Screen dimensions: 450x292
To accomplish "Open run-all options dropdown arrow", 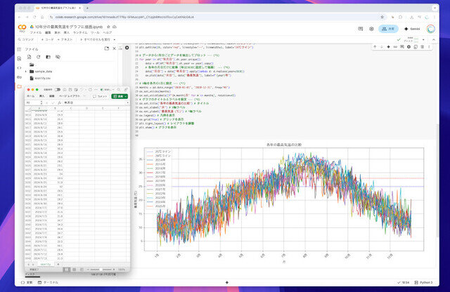I will coord(115,39).
